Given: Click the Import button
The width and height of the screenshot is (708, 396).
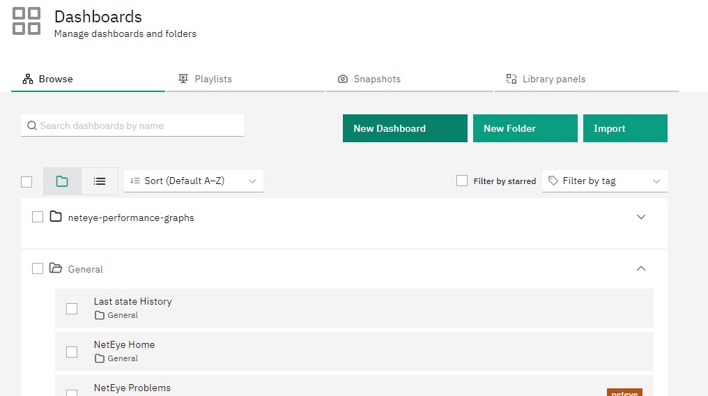Looking at the screenshot, I should click(x=625, y=128).
